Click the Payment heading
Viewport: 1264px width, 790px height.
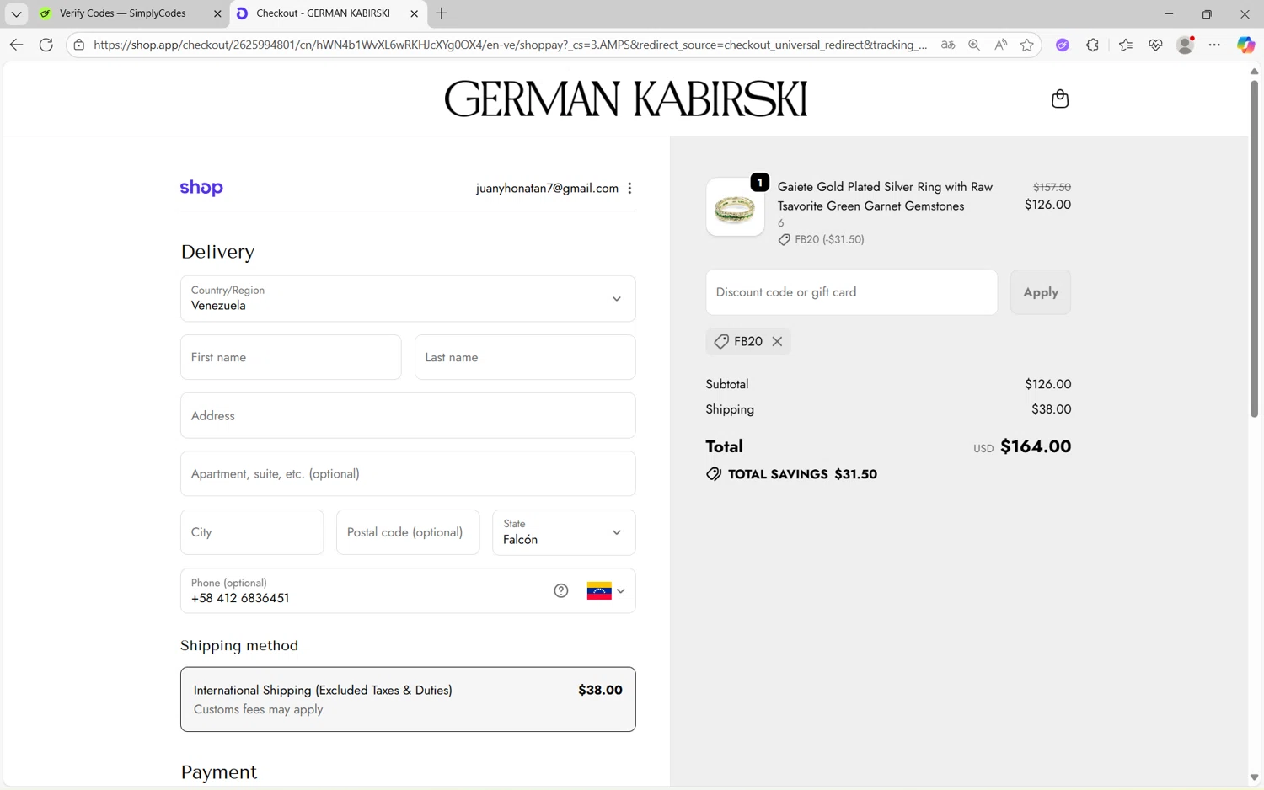click(219, 772)
